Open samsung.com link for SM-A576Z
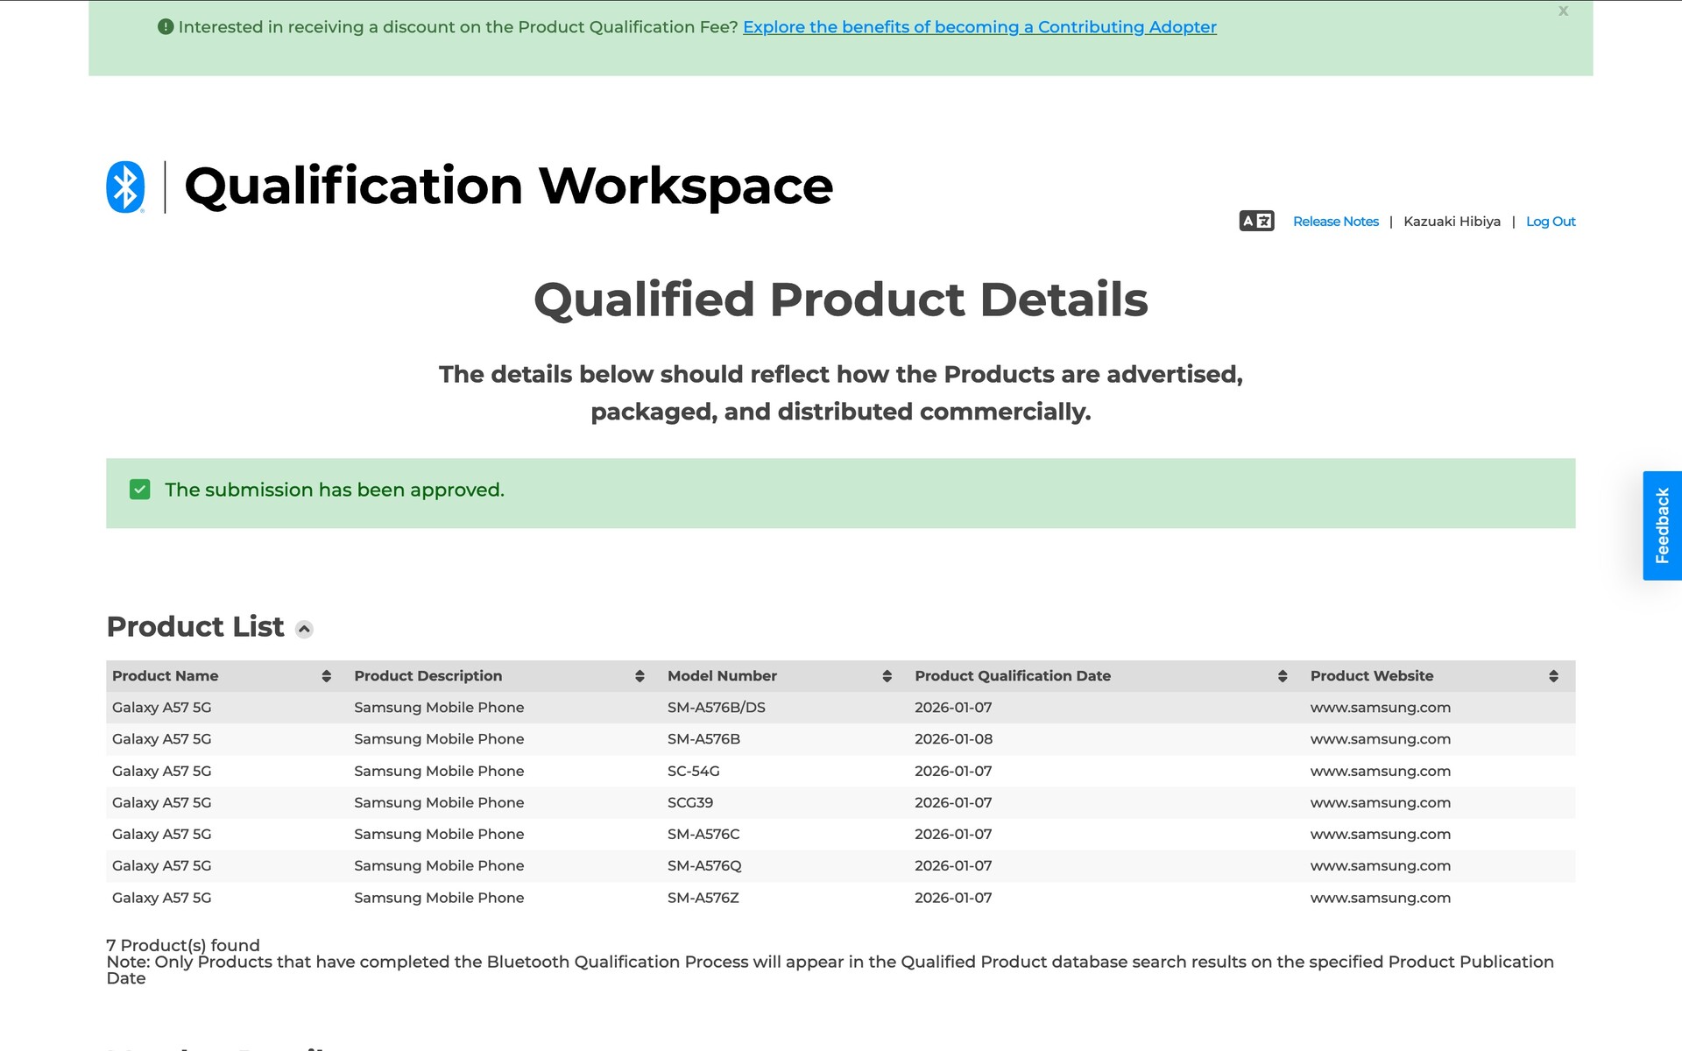The width and height of the screenshot is (1682, 1051). coord(1380,898)
